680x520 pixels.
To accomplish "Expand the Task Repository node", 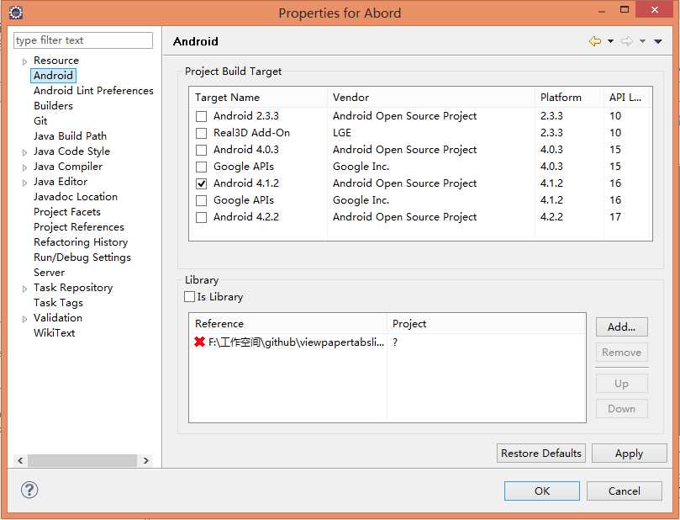I will click(24, 289).
